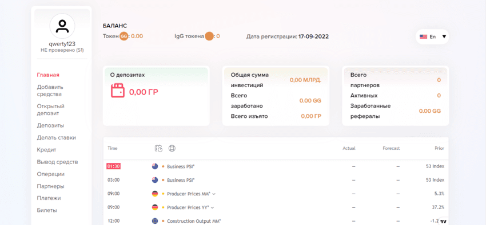This screenshot has width=486, height=225.
Task: Expand the Producer Prices YY chevron
Action: point(212,207)
